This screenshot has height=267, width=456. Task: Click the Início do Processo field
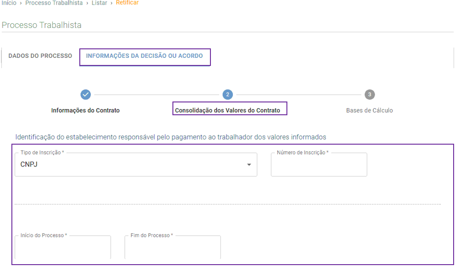click(63, 247)
